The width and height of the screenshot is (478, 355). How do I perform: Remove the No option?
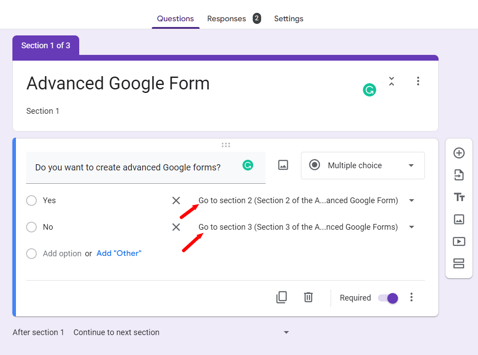(x=176, y=227)
